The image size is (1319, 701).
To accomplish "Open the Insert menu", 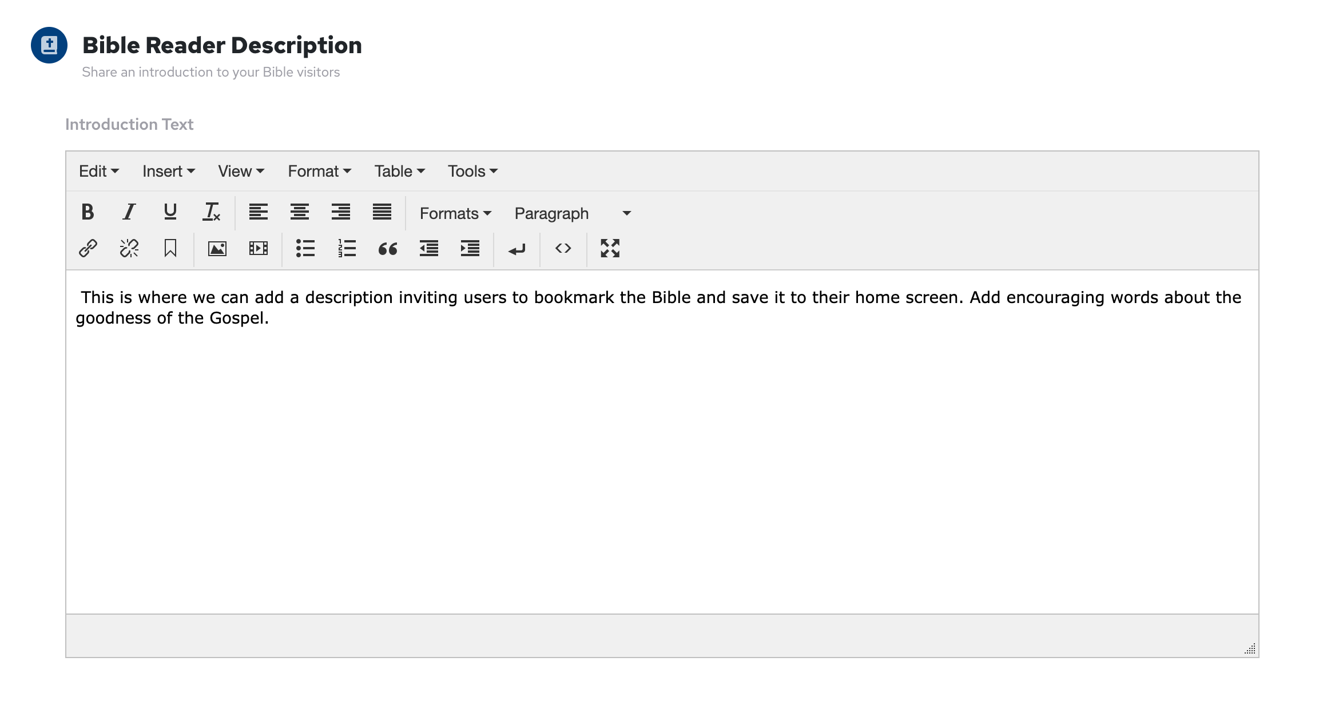I will click(x=169, y=172).
